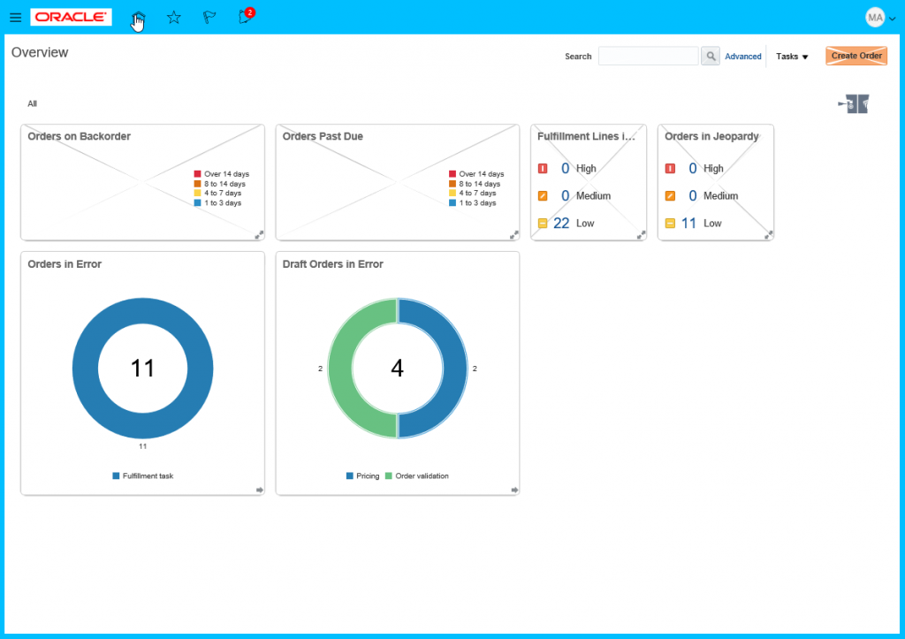Open notifications with 2 badge
Image resolution: width=905 pixels, height=639 pixels.
[x=246, y=17]
